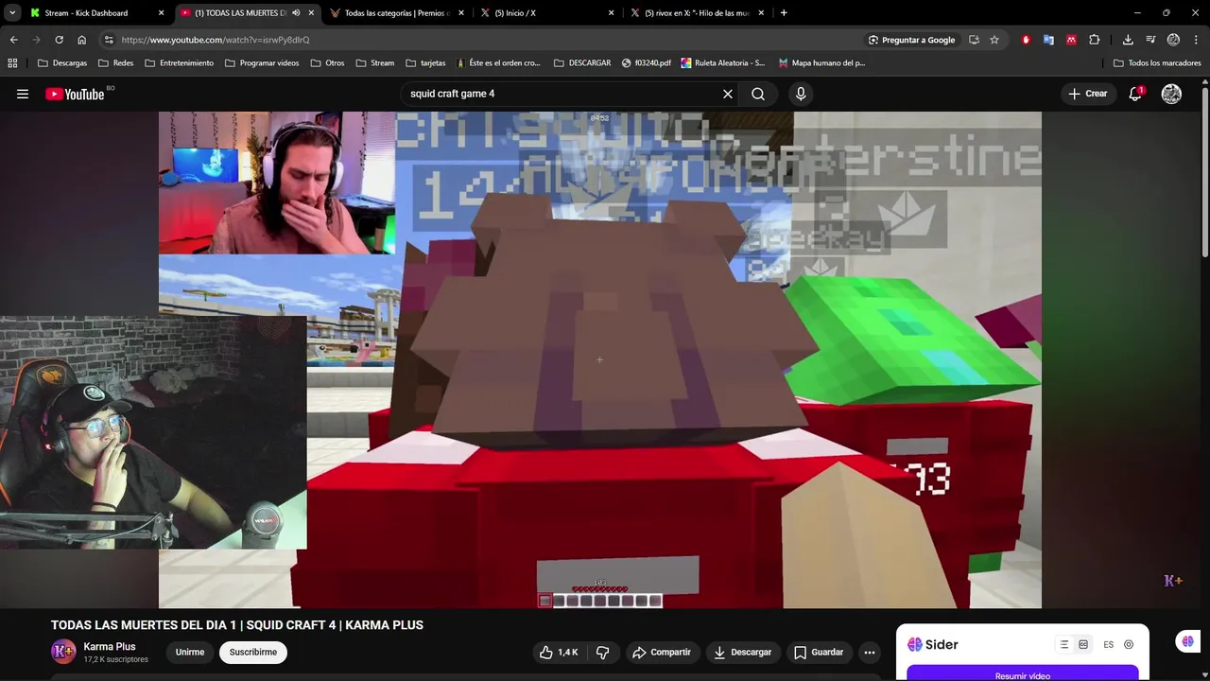The height and width of the screenshot is (681, 1210).
Task: Toggle Sider subtitles view icon
Action: [x=1083, y=644]
